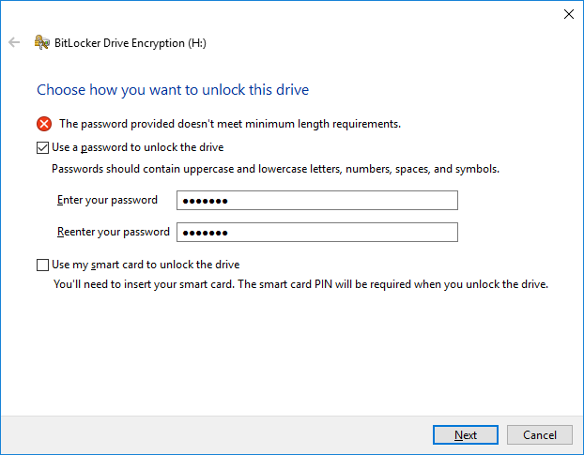584x455 pixels.
Task: Click the red error icon
Action: point(44,124)
